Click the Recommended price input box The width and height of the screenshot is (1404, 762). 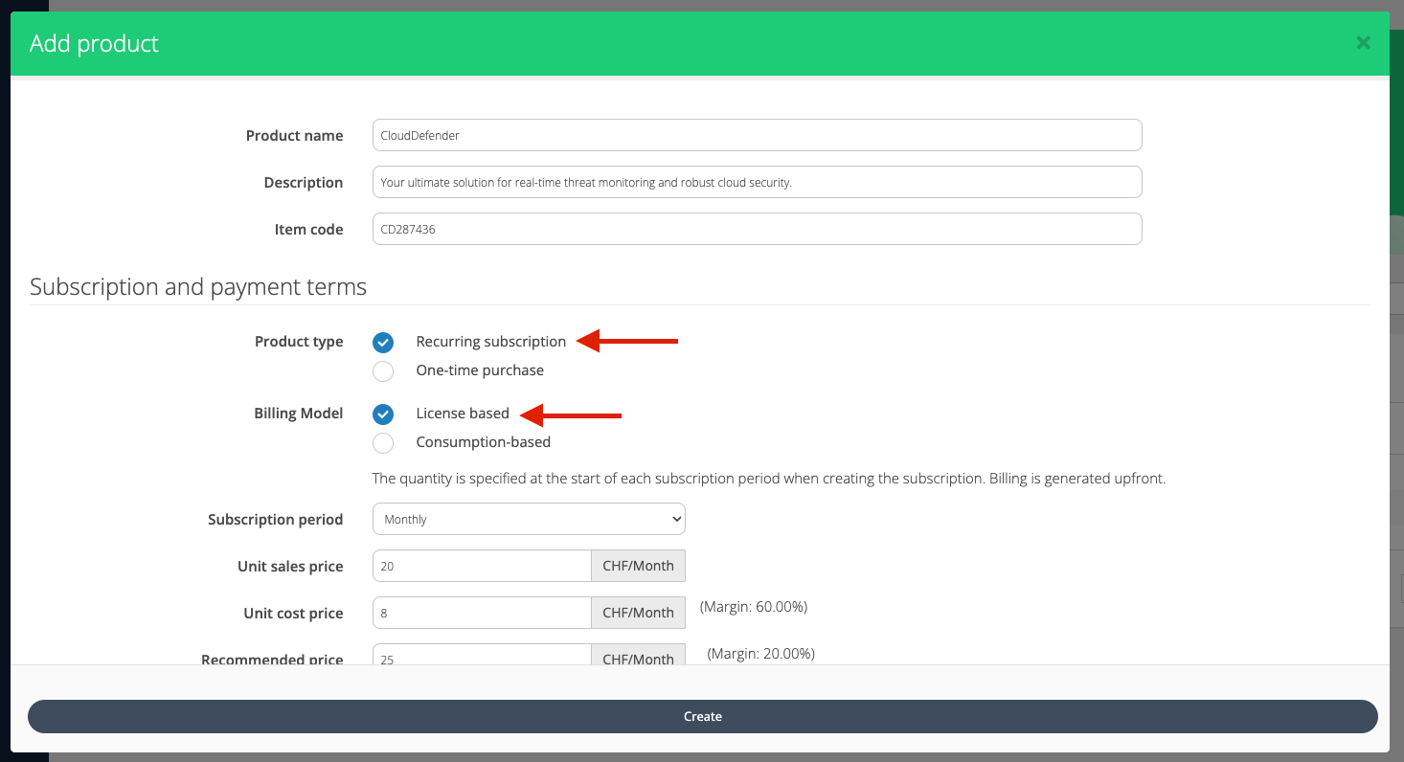[482, 656]
